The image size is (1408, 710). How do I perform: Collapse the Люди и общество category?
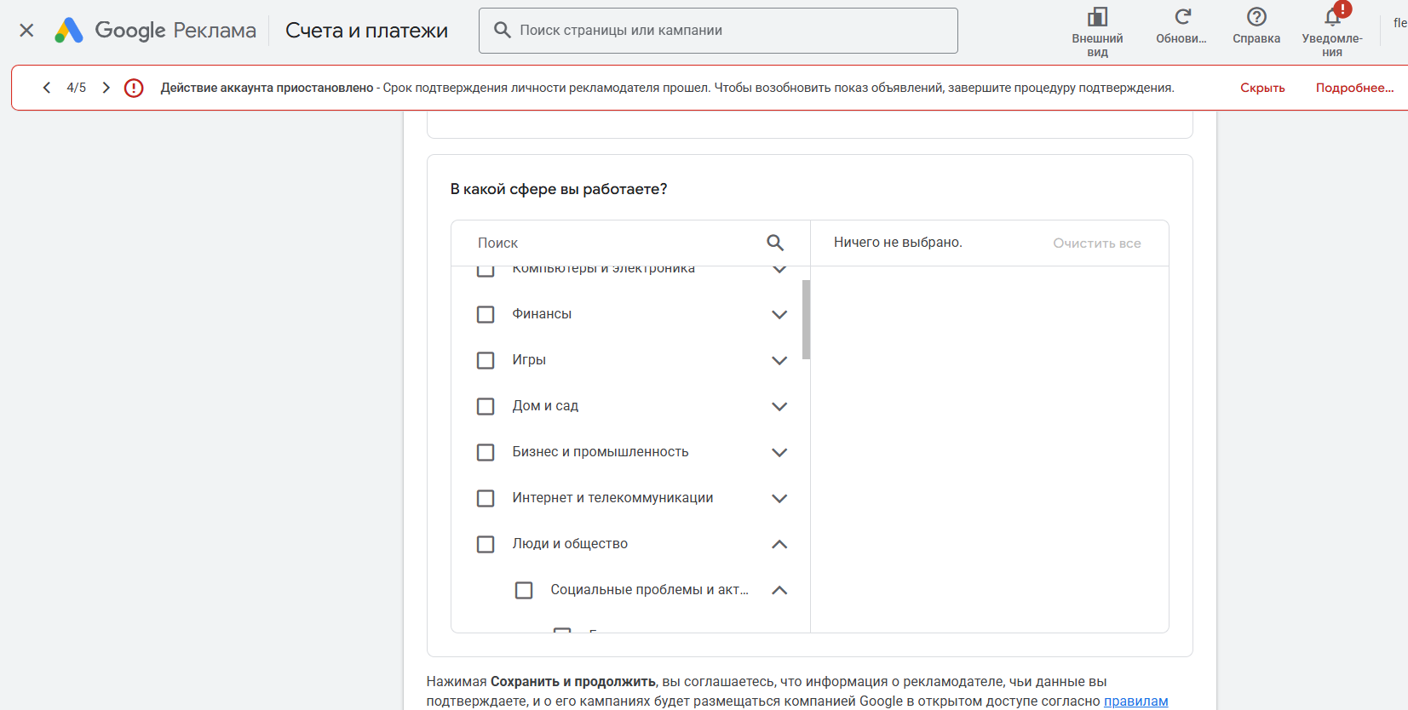[x=779, y=544]
